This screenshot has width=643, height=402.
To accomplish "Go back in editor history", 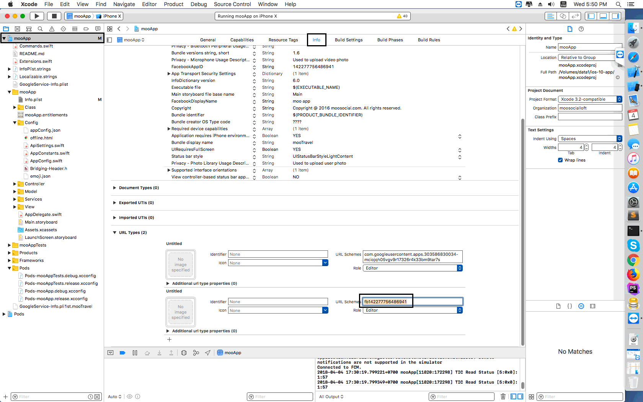I will coord(119,29).
